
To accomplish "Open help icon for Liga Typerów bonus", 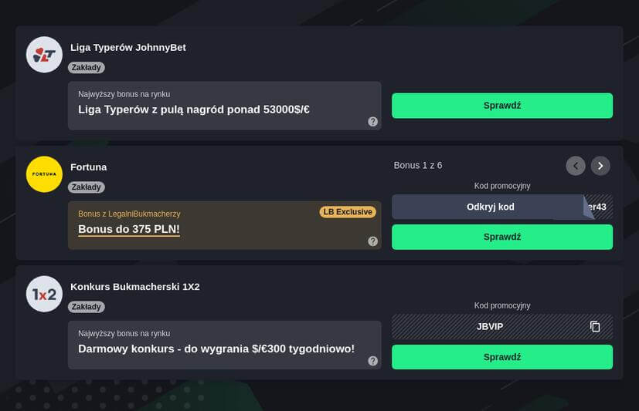I will [372, 122].
